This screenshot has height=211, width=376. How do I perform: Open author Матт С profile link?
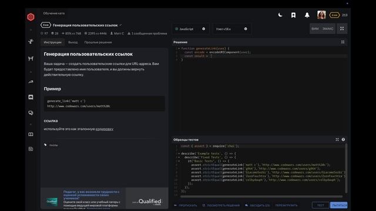(x=117, y=33)
